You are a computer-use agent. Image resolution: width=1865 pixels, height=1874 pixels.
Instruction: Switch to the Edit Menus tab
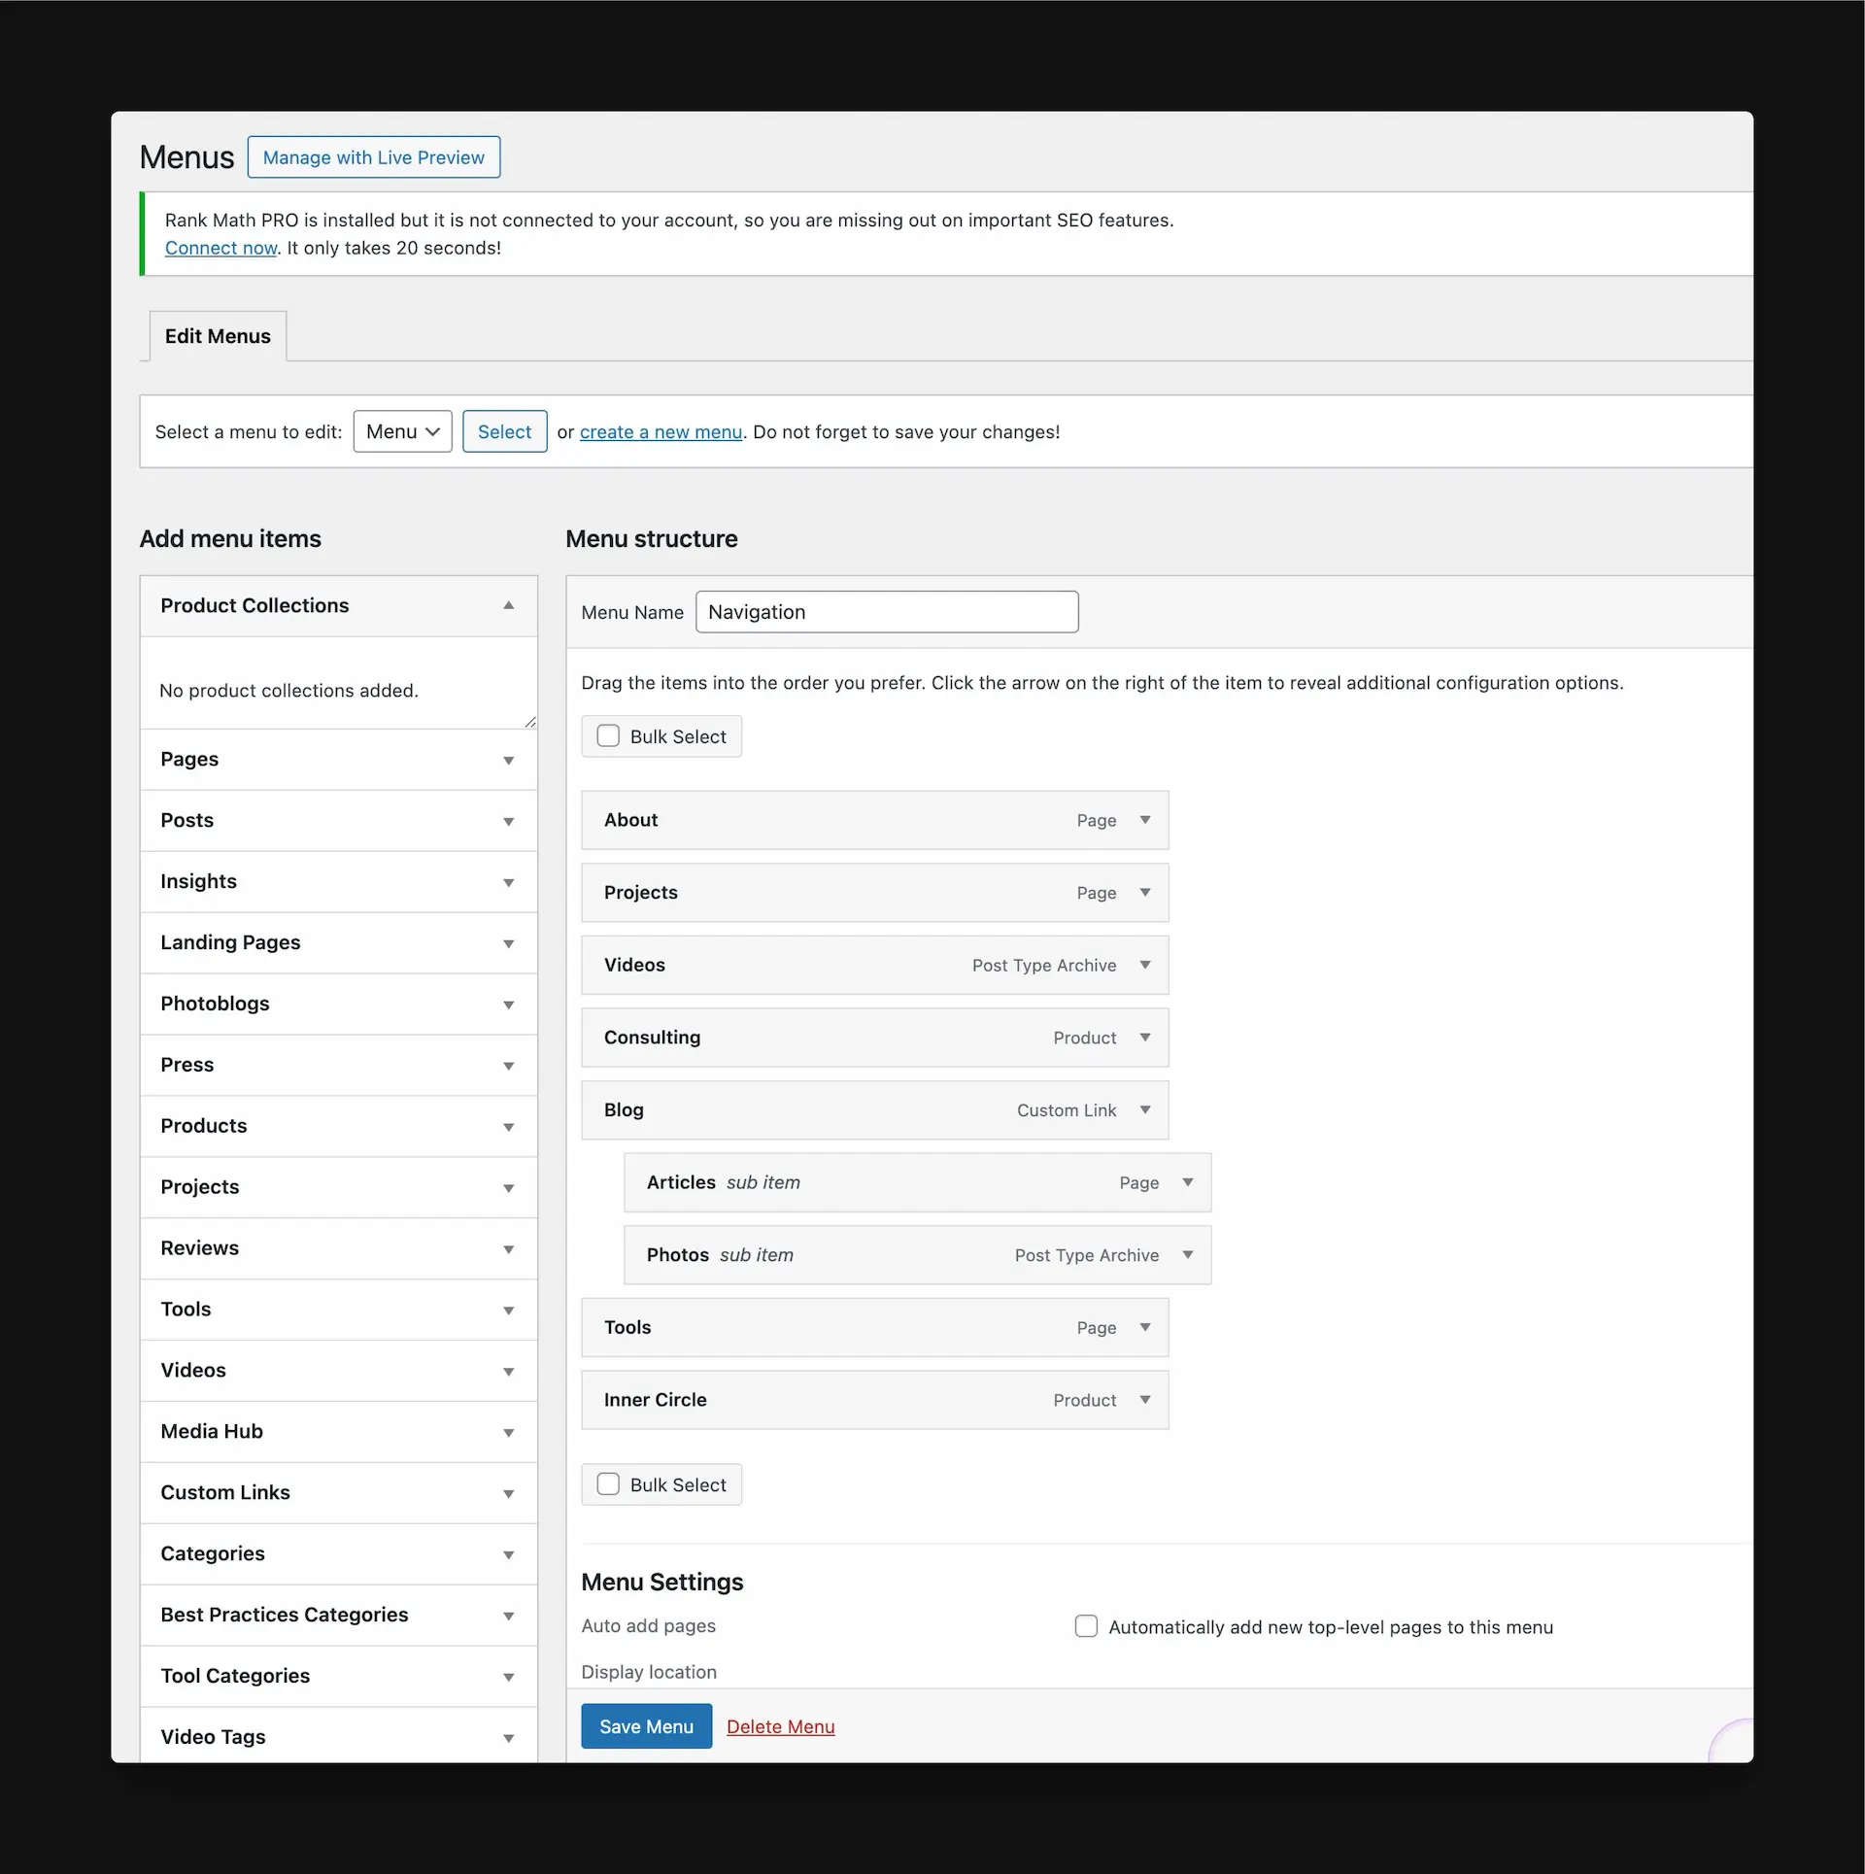tap(218, 336)
